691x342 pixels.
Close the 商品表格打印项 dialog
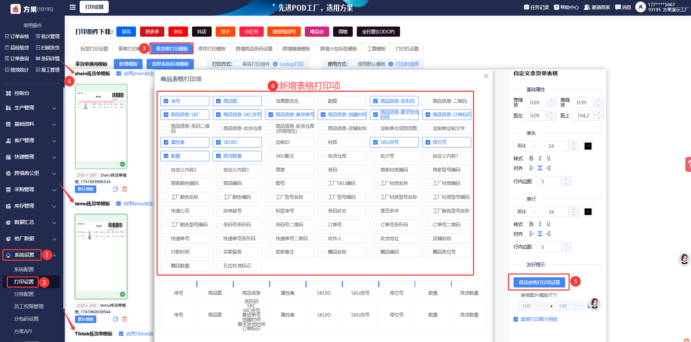click(486, 76)
